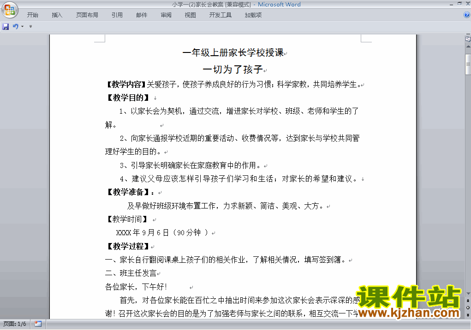Restore down the Word window
The image size is (471, 330).
coord(459,4)
